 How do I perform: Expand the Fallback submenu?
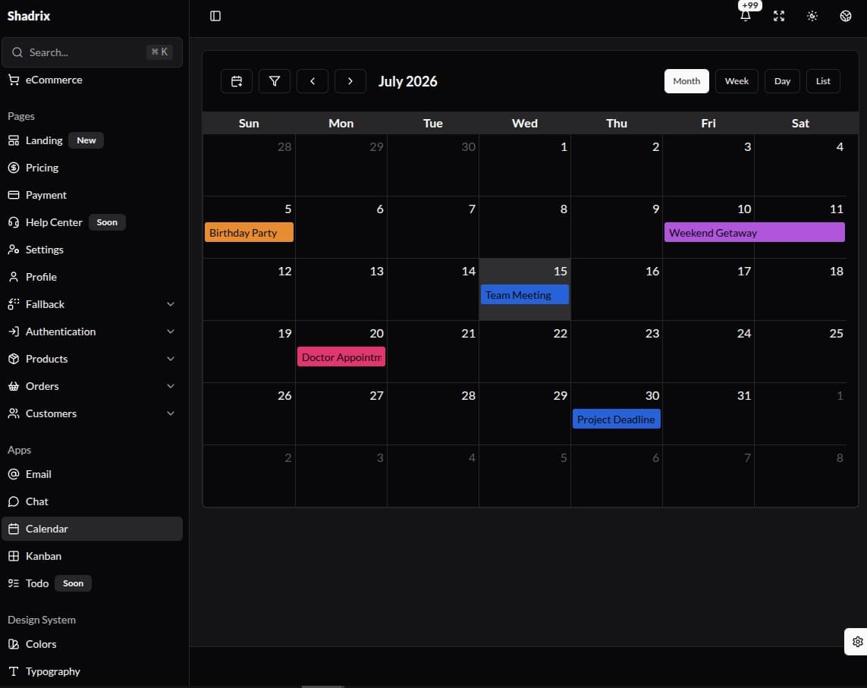pos(171,304)
